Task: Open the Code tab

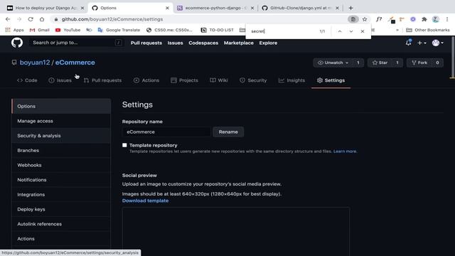Action: tap(27, 80)
